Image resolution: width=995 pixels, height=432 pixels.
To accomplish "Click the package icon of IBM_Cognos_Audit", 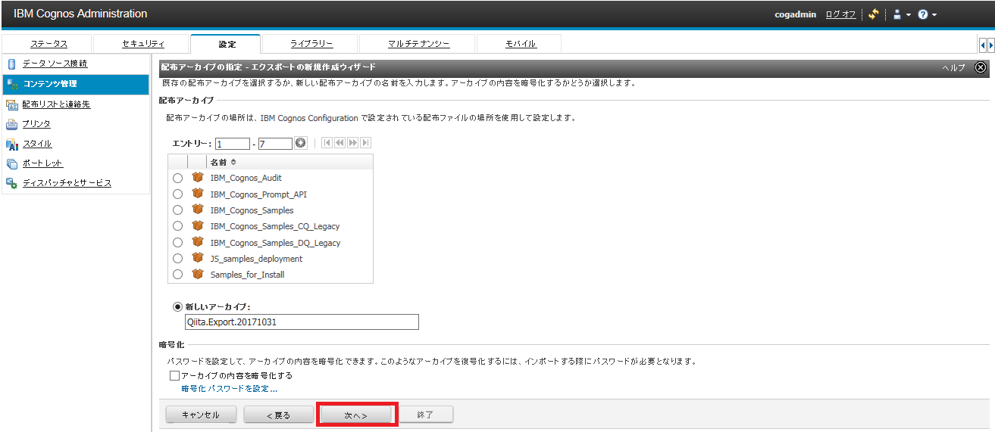I will pyautogui.click(x=198, y=178).
